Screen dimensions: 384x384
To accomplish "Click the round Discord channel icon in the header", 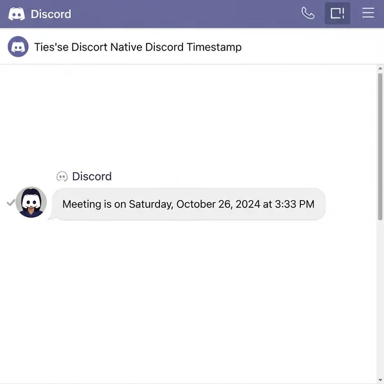I will pos(18,47).
